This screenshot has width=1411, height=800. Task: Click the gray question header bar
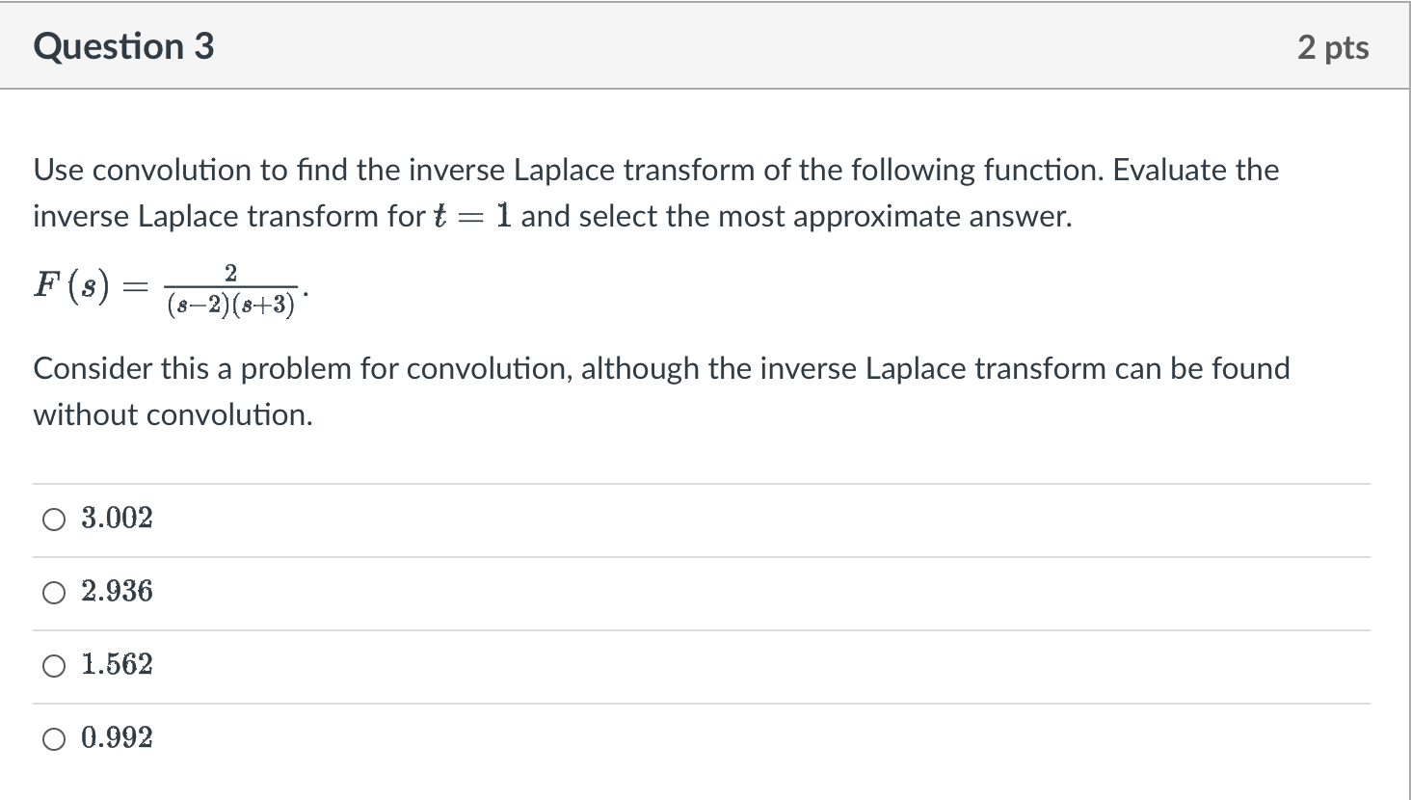click(x=705, y=46)
